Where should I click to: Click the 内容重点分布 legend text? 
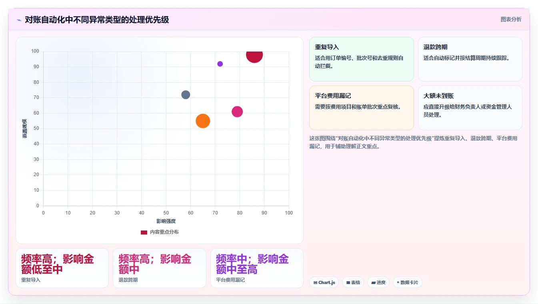point(164,232)
